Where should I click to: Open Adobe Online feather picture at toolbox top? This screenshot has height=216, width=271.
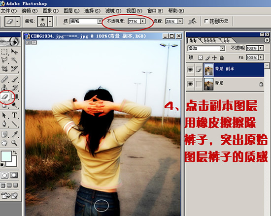coord(10,42)
